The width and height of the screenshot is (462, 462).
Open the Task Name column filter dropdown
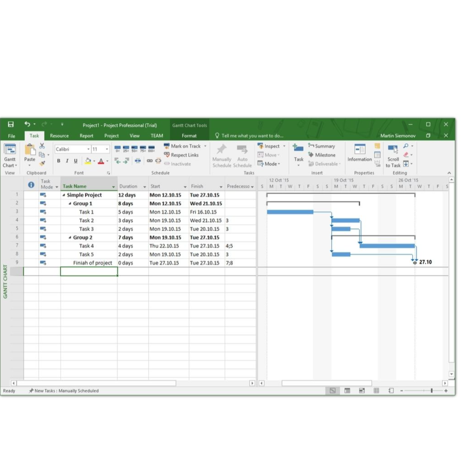[113, 187]
